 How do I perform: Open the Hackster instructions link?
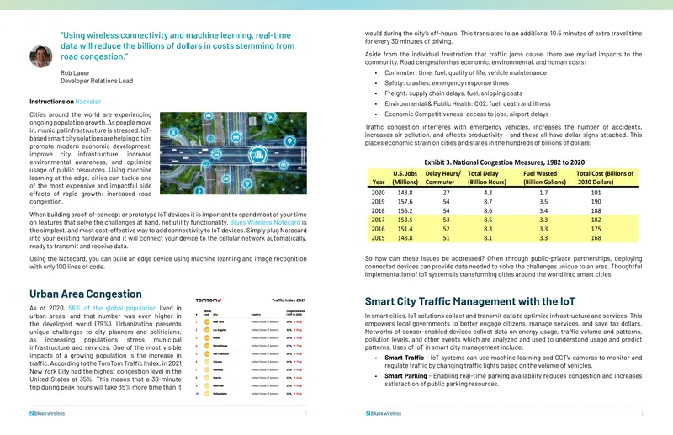pos(88,102)
